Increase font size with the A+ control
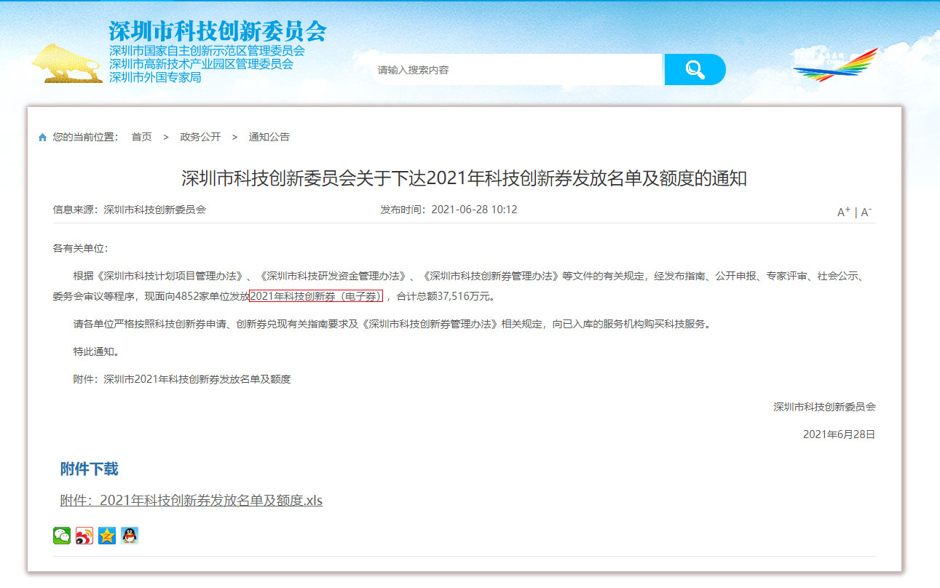The height and width of the screenshot is (588, 940). [844, 212]
